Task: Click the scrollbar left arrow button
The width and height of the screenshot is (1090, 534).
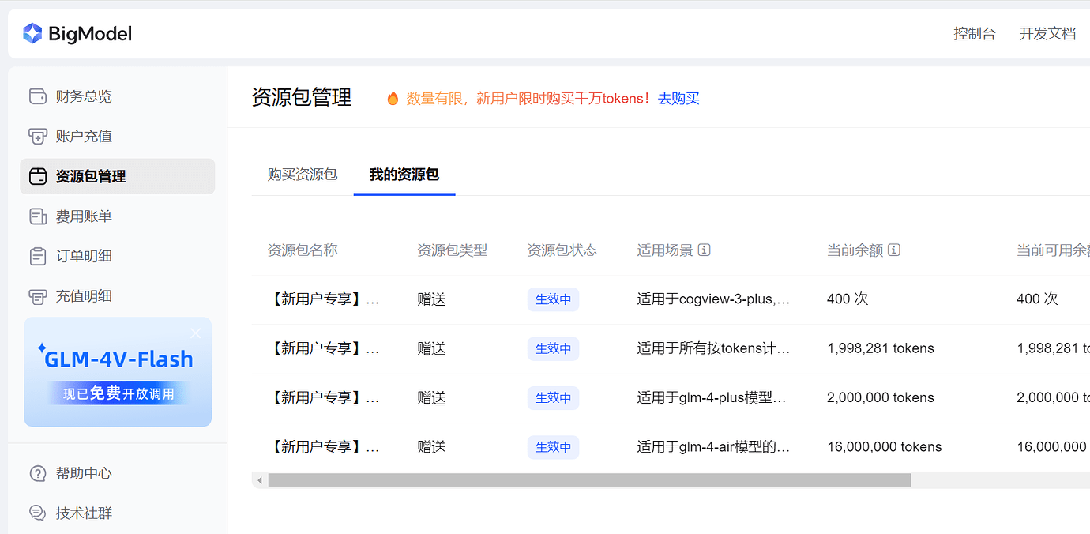Action: coord(259,480)
